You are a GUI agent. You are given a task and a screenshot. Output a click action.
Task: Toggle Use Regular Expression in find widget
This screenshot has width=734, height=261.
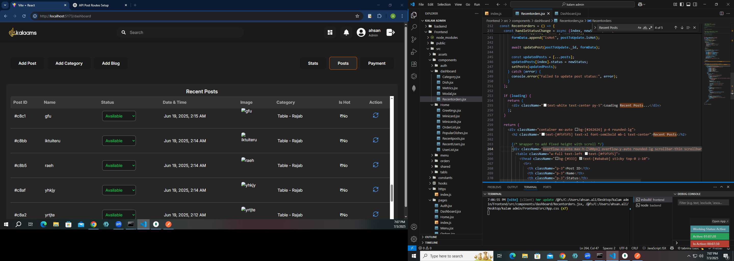coord(651,28)
